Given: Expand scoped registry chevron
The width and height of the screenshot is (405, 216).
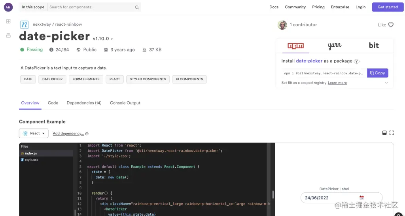Looking at the screenshot, I should [386, 83].
